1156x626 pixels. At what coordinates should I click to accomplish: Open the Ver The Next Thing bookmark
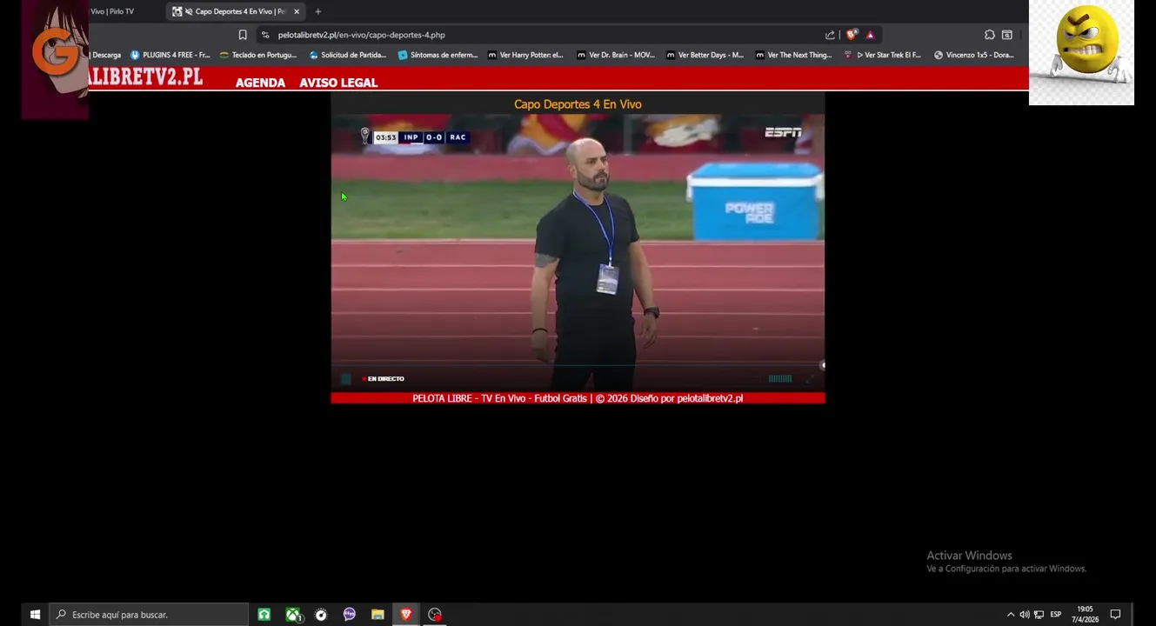click(794, 55)
